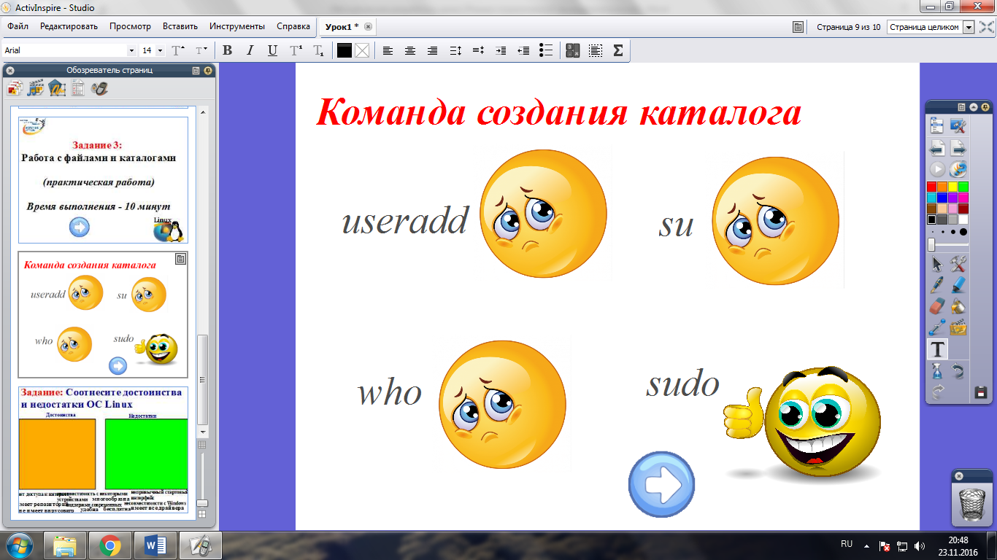Open the Resource Browser (film and music icon)
The width and height of the screenshot is (997, 560).
tap(36, 88)
